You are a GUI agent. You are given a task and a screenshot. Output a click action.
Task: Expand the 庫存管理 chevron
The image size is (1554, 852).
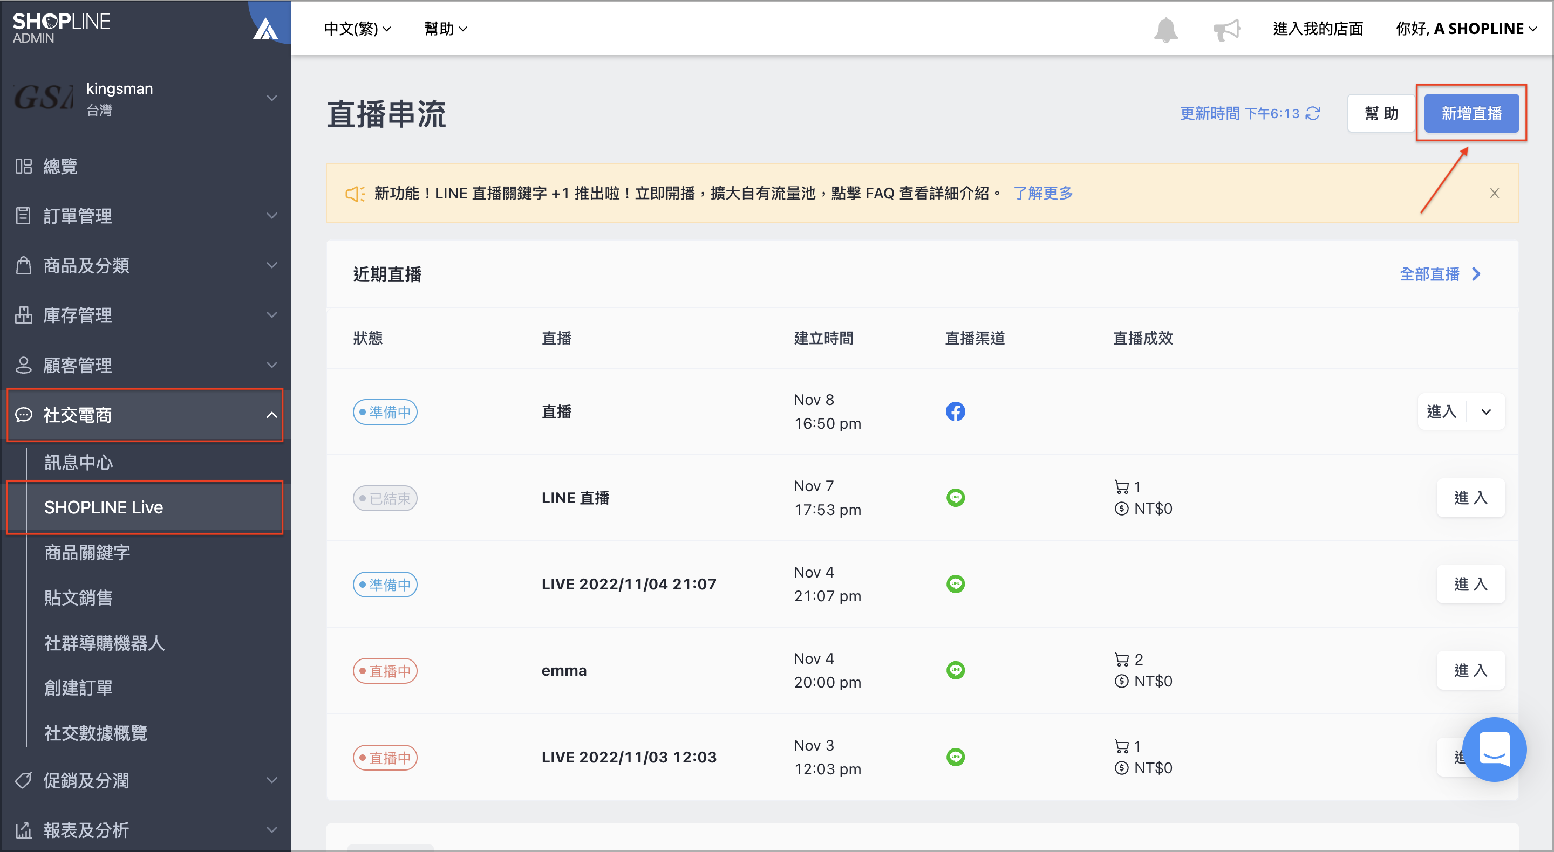[272, 315]
